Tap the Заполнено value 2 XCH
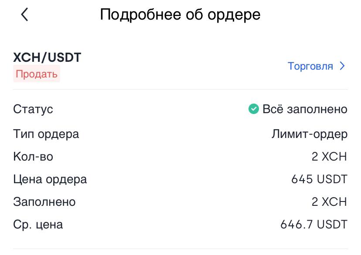Viewport: 361px width, 255px height. pyautogui.click(x=329, y=202)
